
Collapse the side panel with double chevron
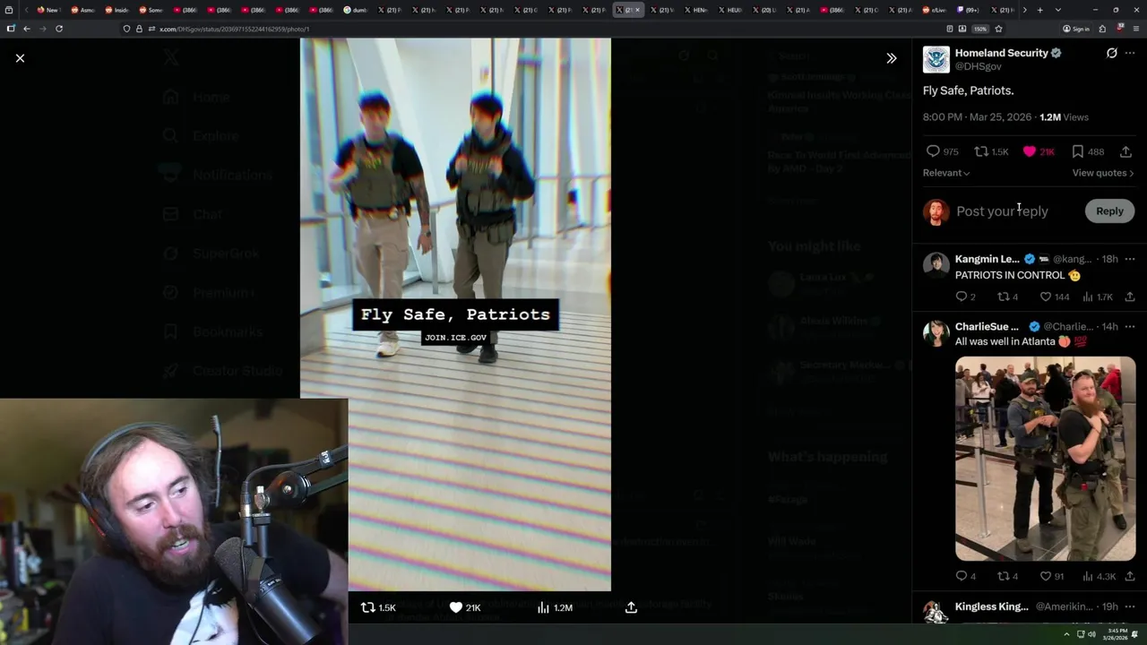point(891,58)
